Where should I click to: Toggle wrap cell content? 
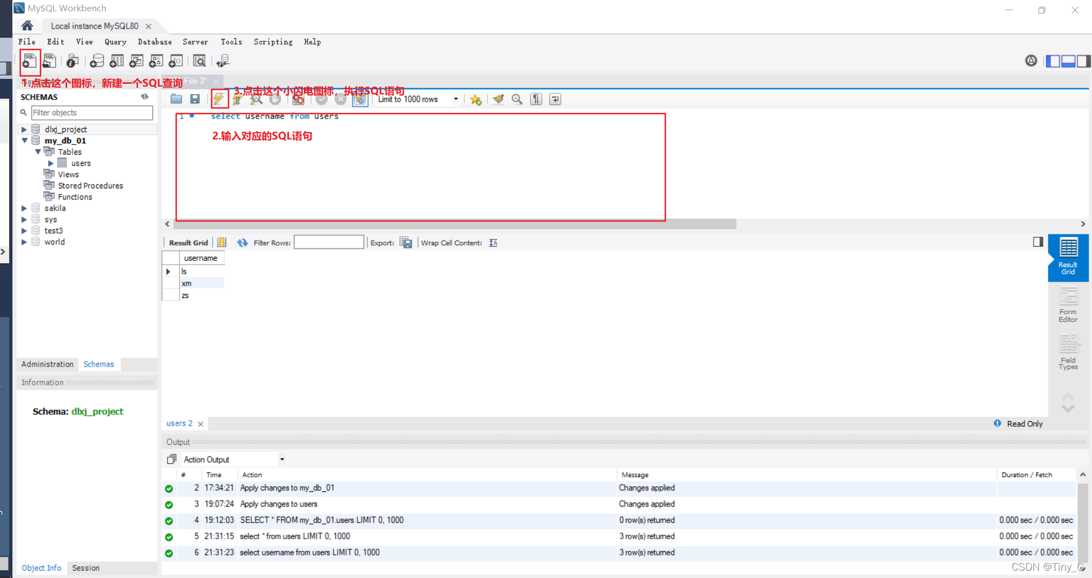(x=493, y=243)
